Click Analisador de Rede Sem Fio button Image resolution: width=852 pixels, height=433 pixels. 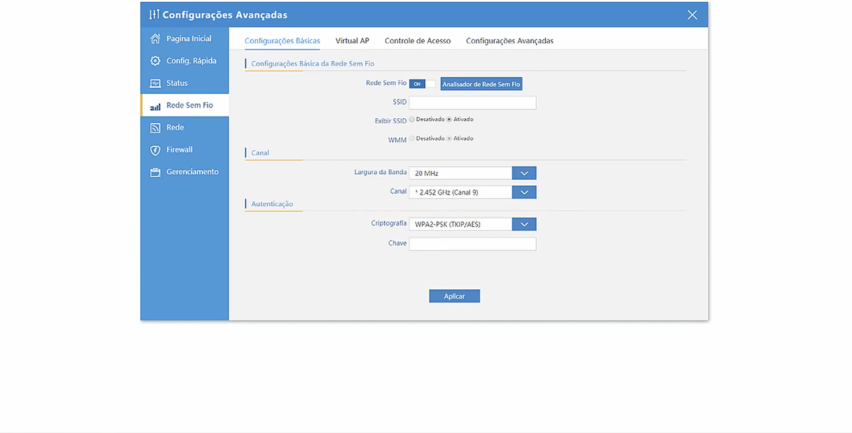[481, 84]
